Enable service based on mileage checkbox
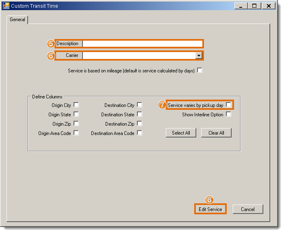Image resolution: width=284 pixels, height=233 pixels. (x=199, y=70)
